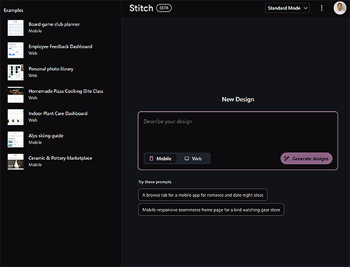This screenshot has width=350, height=267.
Task: Select the Alps skiing guide title
Action: [46, 136]
